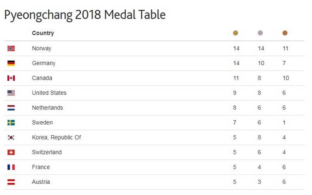The height and width of the screenshot is (195, 312).
Task: Click the Country column header
Action: 43,33
